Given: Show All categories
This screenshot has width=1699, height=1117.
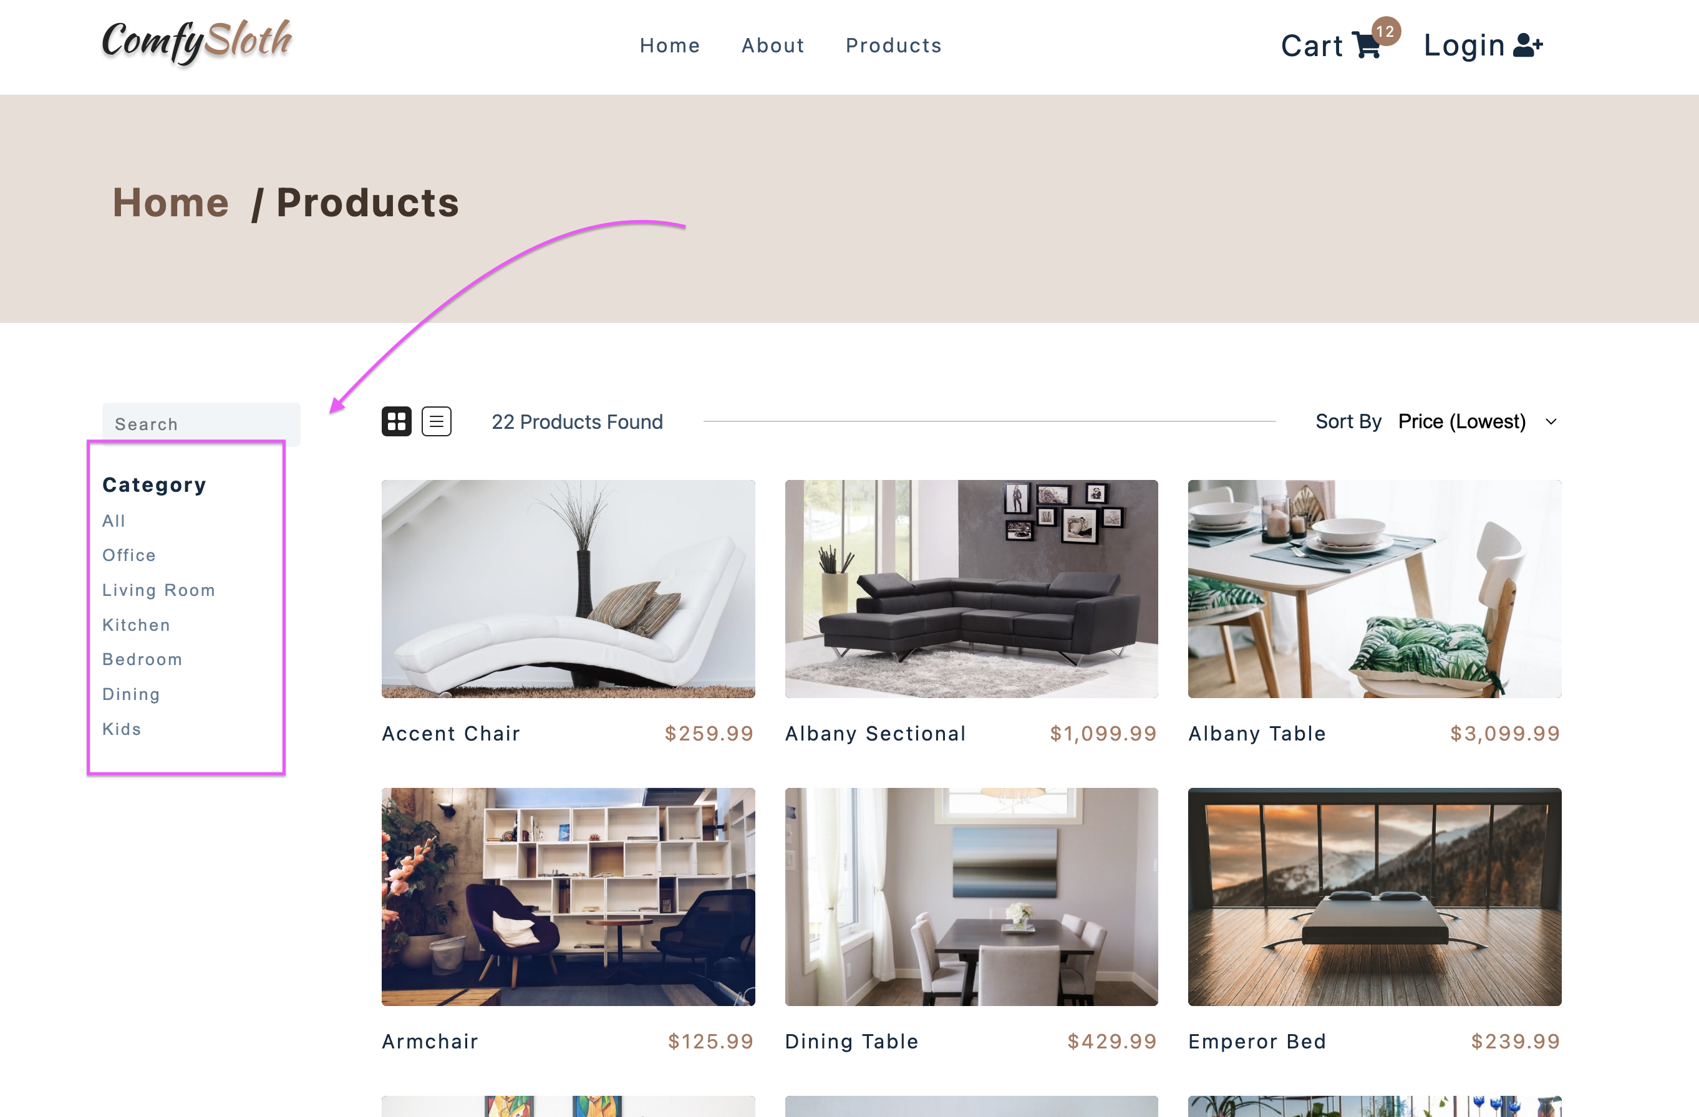Looking at the screenshot, I should click(x=114, y=520).
